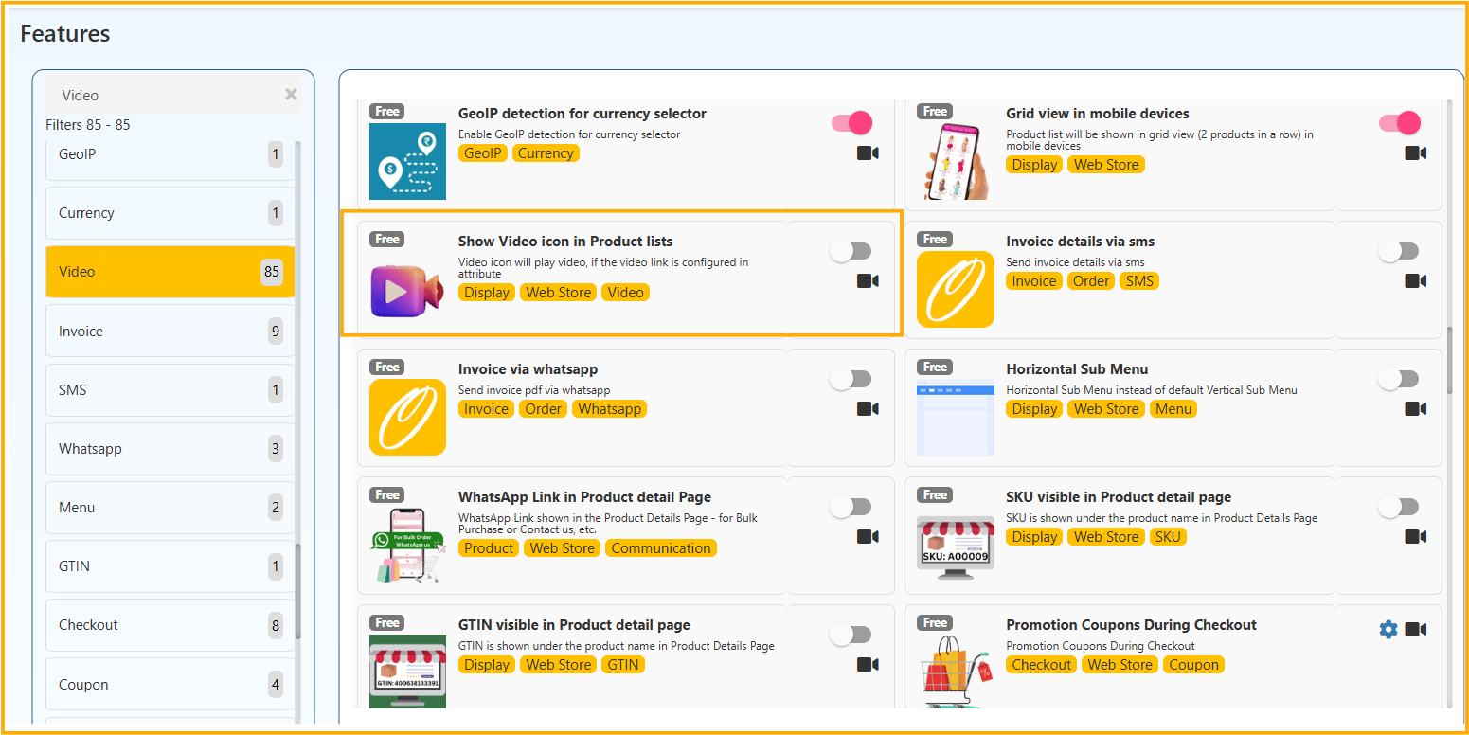This screenshot has width=1469, height=735.
Task: Play video for Show Video icon feature
Action: pos(867,281)
